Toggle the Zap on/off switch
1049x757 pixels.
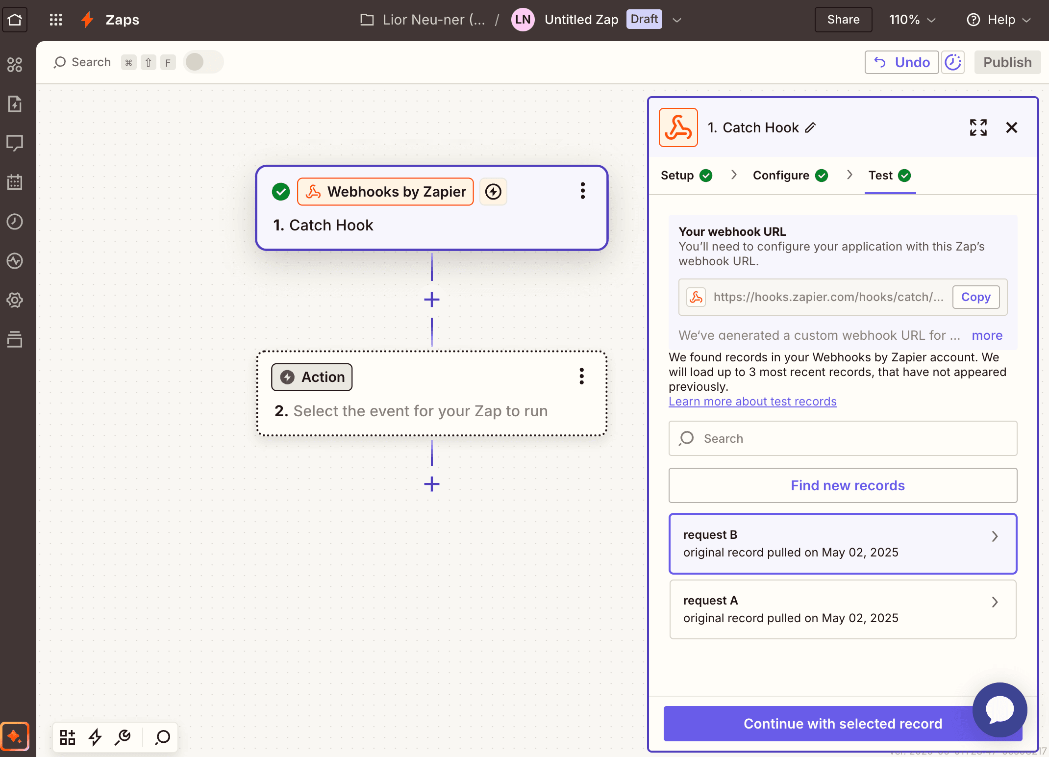pos(203,62)
